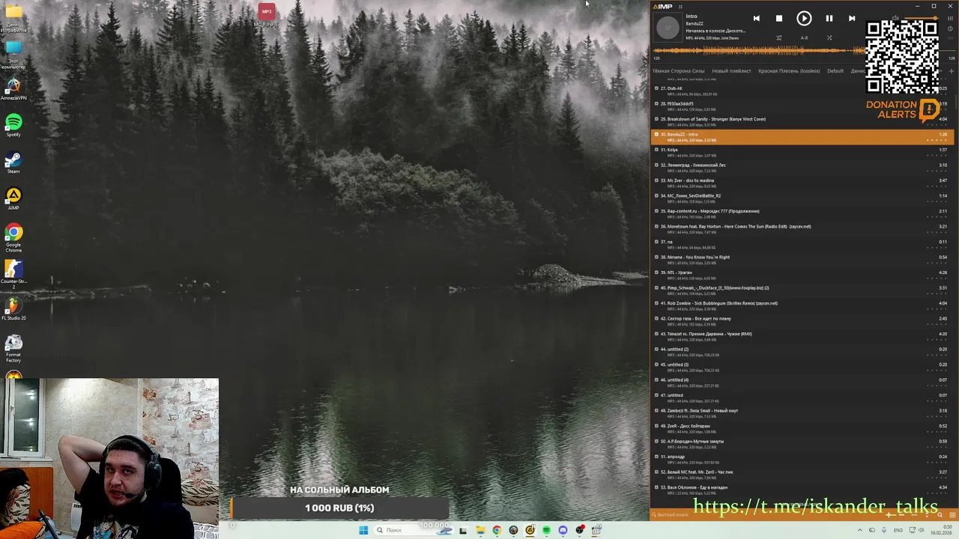Select track 52 Белый MC feat. Mc. Zen
This screenshot has width=959, height=539.
(x=802, y=475)
